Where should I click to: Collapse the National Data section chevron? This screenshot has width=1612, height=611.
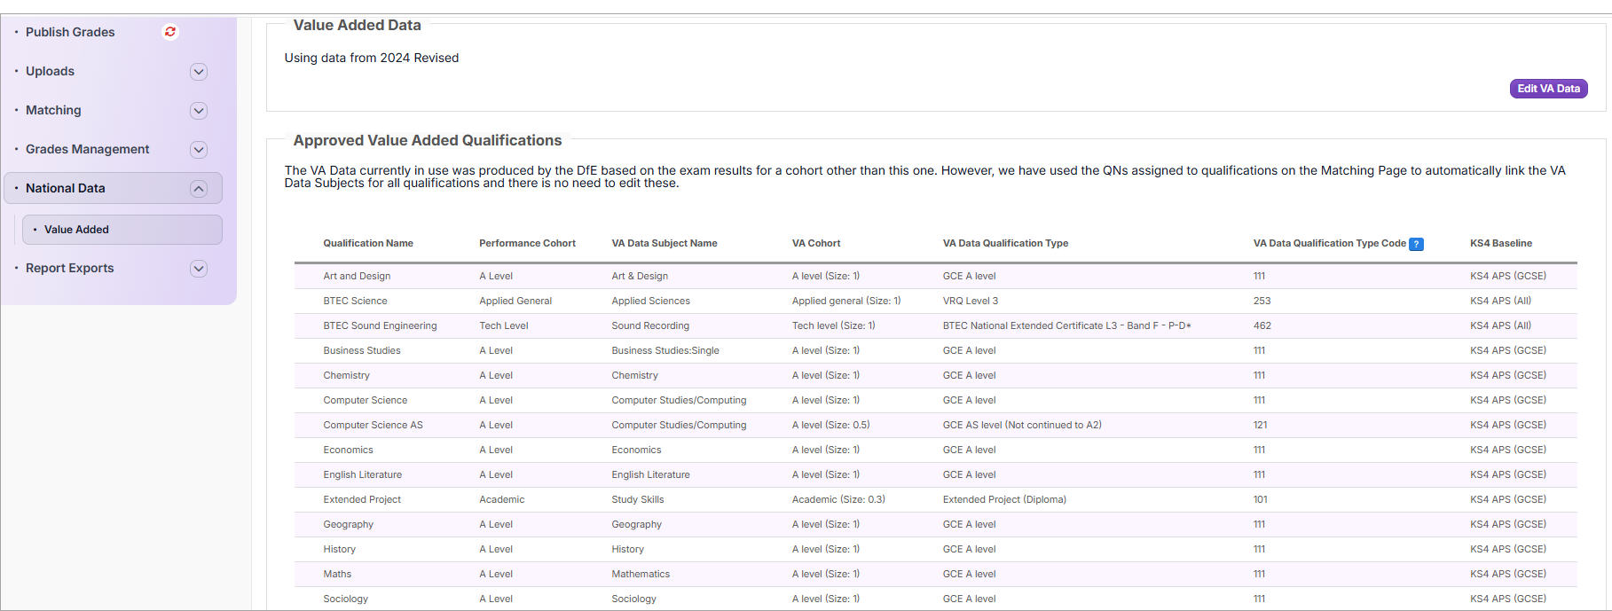(199, 189)
